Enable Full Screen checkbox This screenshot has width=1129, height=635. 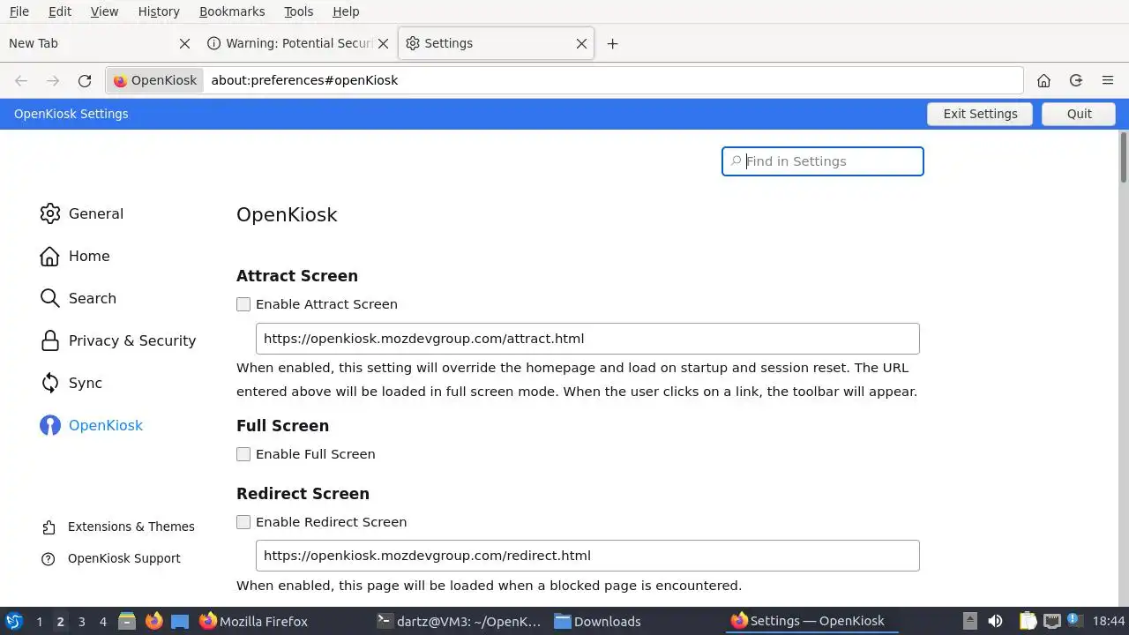243,454
